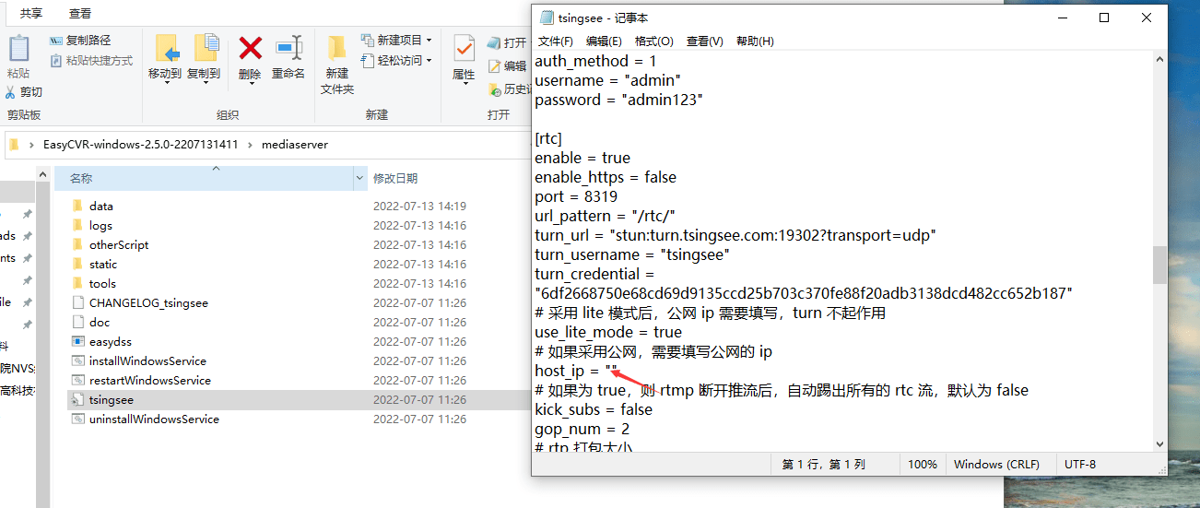Click 复制路径 in the Explorer ribbon
Screen dimensions: 1200x508
(80, 41)
